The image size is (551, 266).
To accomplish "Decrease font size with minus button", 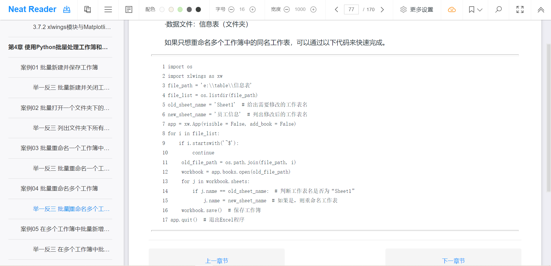I will [x=231, y=9].
